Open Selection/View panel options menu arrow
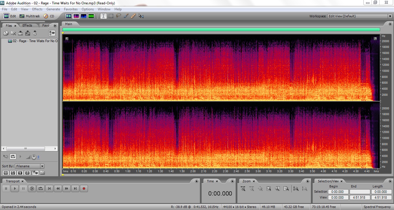394x210 pixels. (x=389, y=181)
